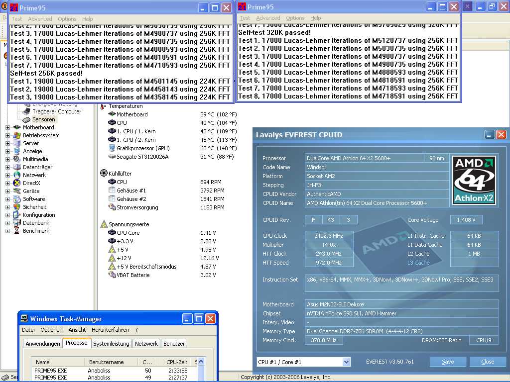Click the Gehäuse #1 value 3792 RPM

[212, 191]
